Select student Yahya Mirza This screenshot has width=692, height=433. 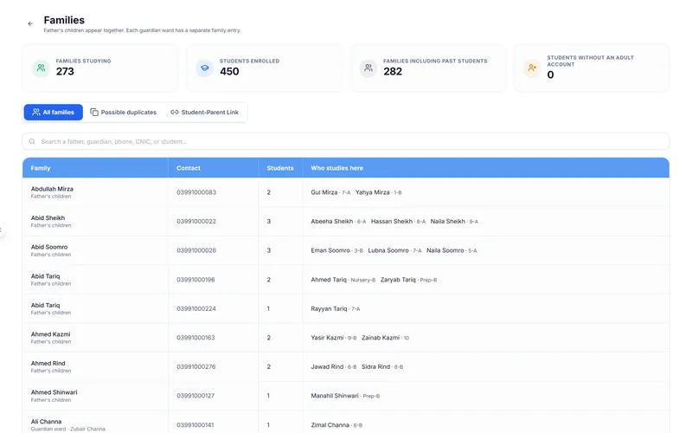373,192
